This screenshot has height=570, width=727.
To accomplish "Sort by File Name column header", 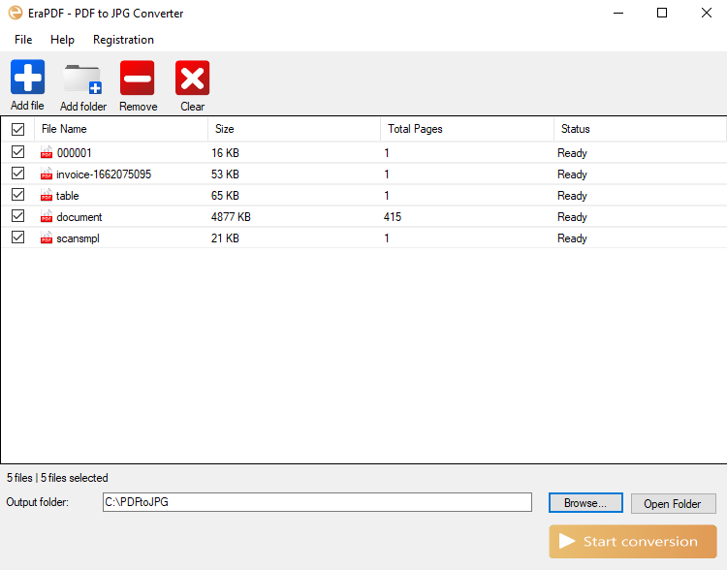I will point(121,129).
